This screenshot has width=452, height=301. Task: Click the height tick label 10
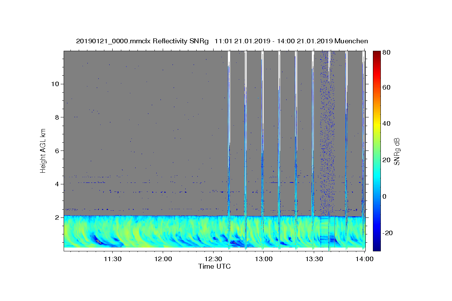55,84
